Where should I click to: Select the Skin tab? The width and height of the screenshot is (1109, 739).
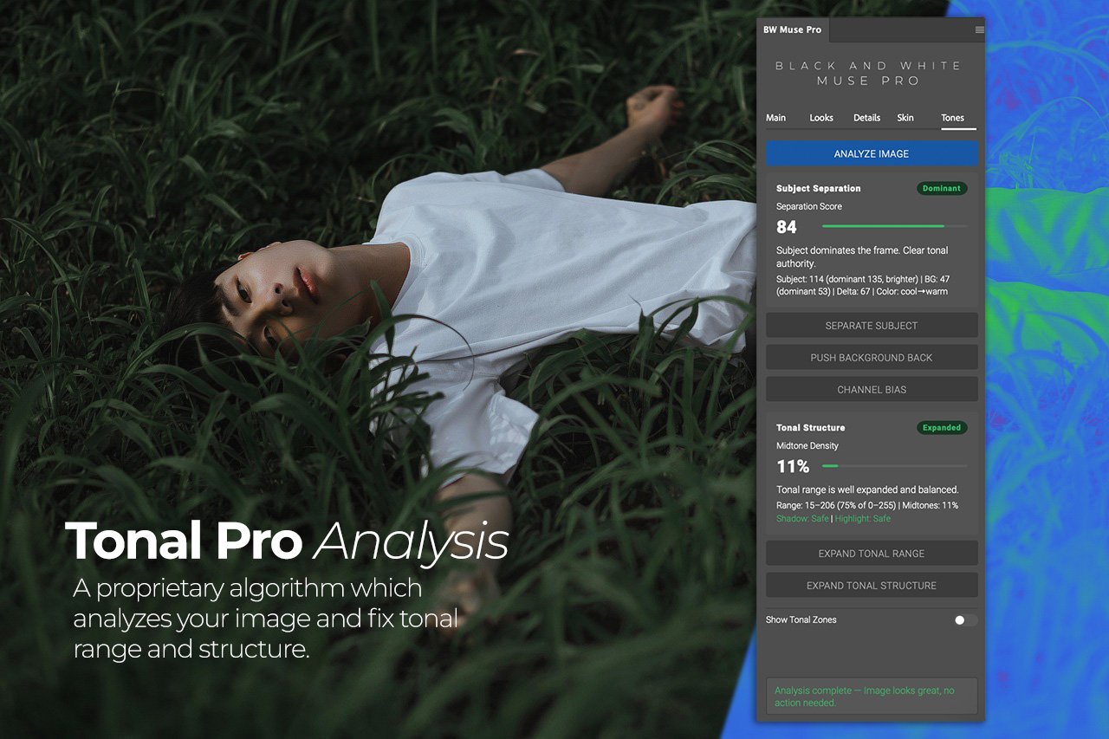coord(905,118)
